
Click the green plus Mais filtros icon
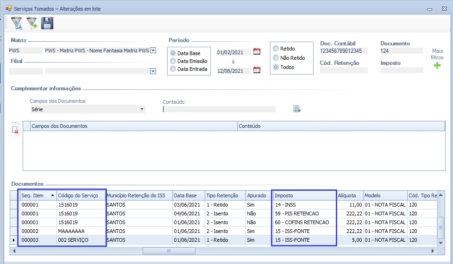[x=437, y=66]
